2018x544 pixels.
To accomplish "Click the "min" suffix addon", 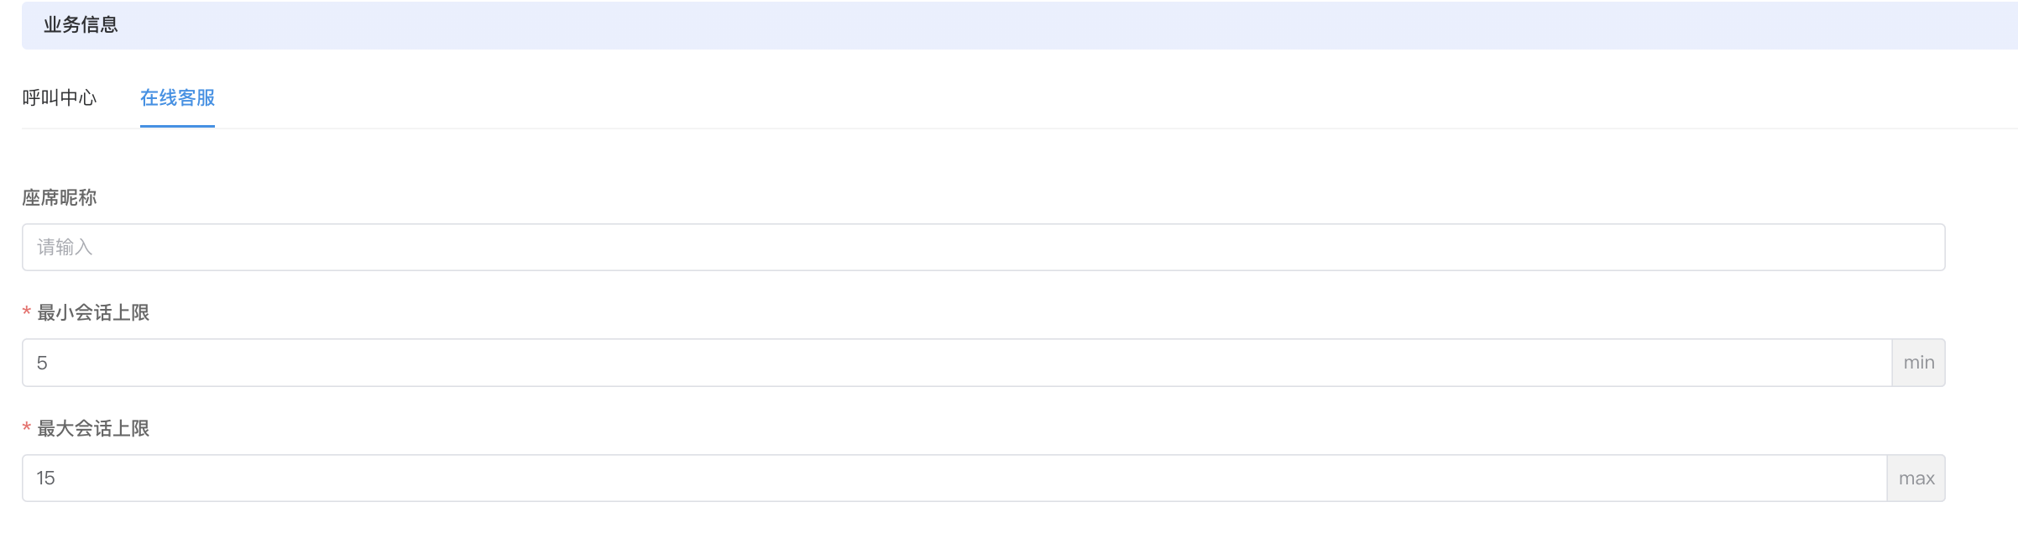I will tap(1919, 363).
